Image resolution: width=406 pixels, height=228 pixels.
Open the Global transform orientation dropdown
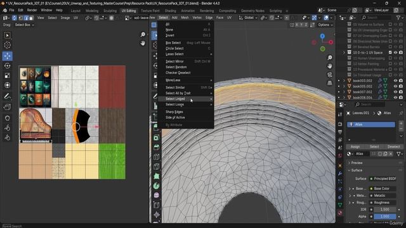pyautogui.click(x=248, y=18)
